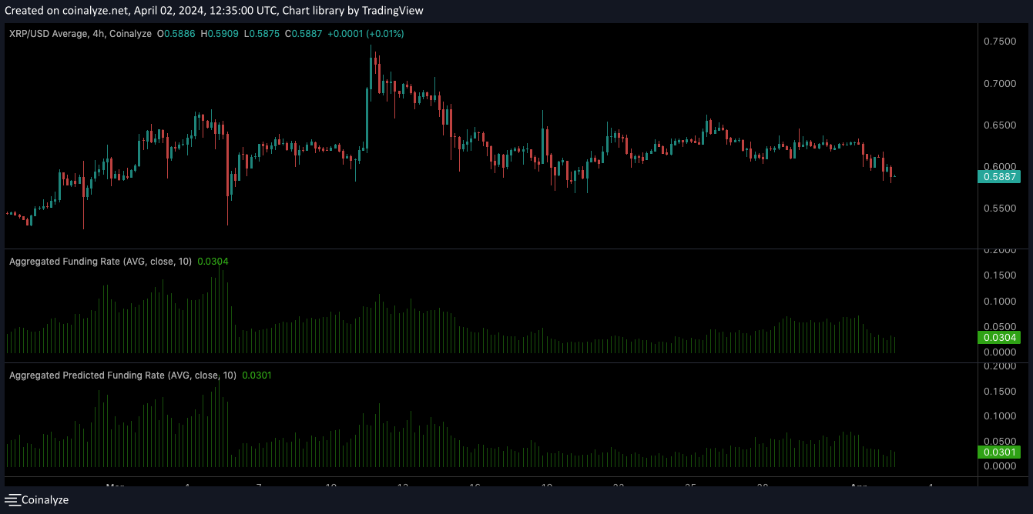Click the 0.0304 funding rate axis label
1033x514 pixels.
coord(998,337)
